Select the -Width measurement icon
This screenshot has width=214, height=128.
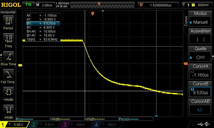8,111
